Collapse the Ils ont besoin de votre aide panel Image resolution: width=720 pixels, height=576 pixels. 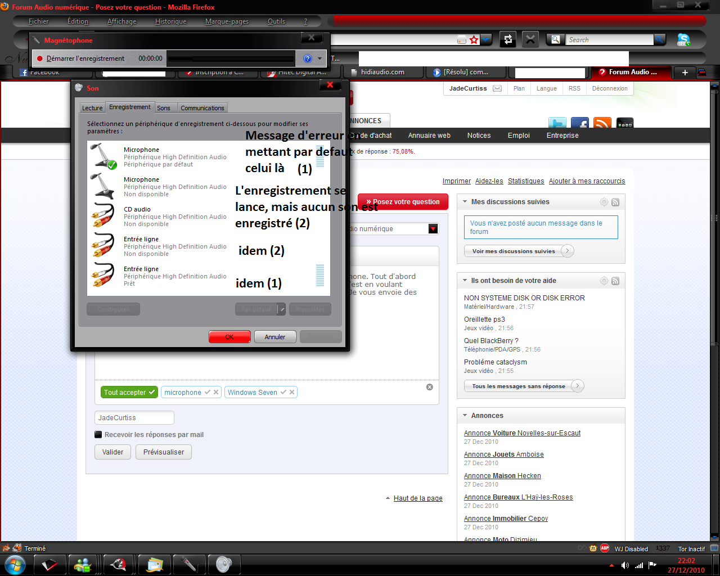click(x=465, y=280)
